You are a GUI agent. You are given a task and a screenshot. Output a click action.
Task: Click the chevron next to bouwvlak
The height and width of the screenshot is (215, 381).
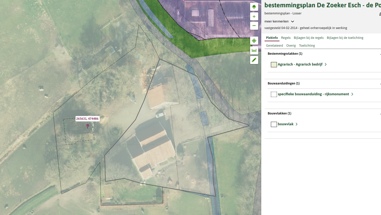(x=296, y=124)
